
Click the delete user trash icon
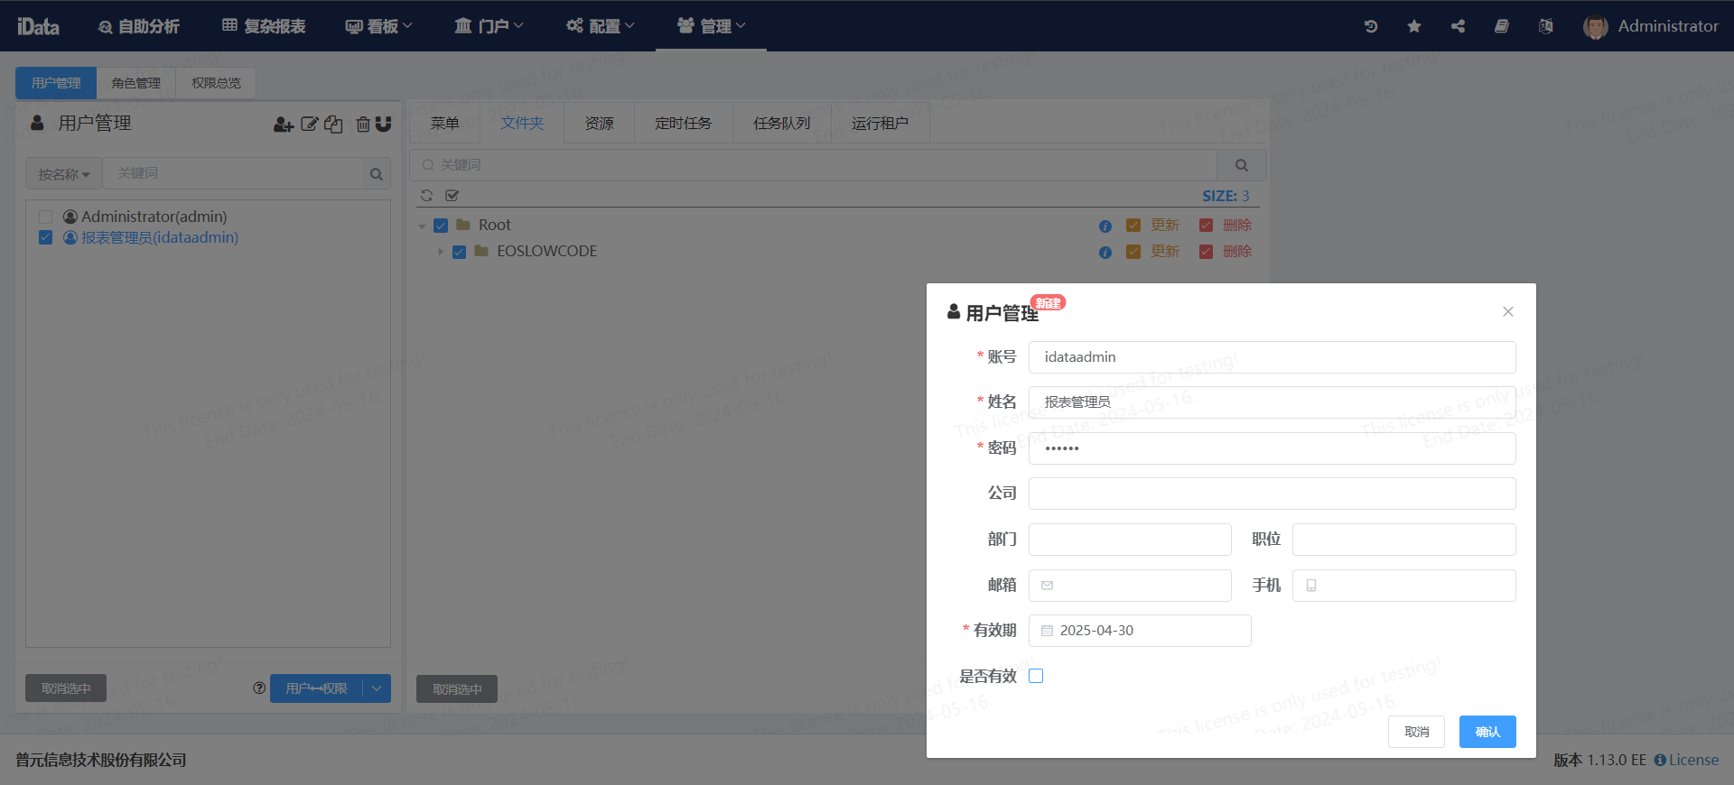click(x=362, y=125)
